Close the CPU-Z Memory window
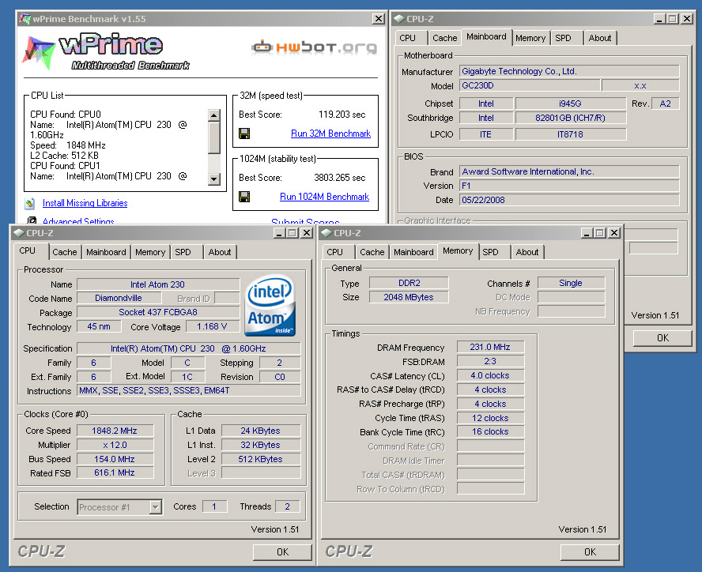The image size is (702, 572). pyautogui.click(x=614, y=233)
